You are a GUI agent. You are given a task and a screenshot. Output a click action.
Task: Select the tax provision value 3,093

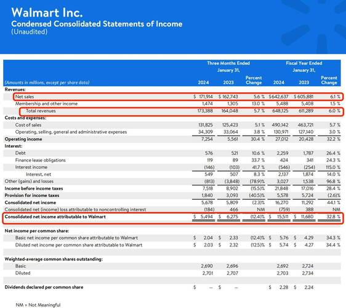pyautogui.click(x=232, y=195)
